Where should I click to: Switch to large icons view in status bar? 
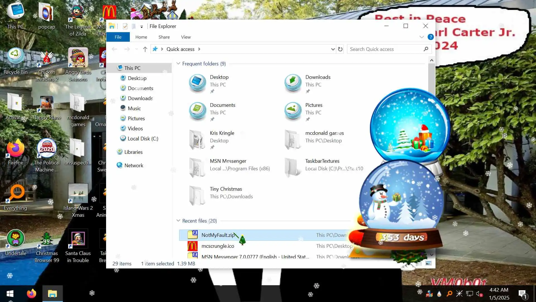tap(428, 263)
